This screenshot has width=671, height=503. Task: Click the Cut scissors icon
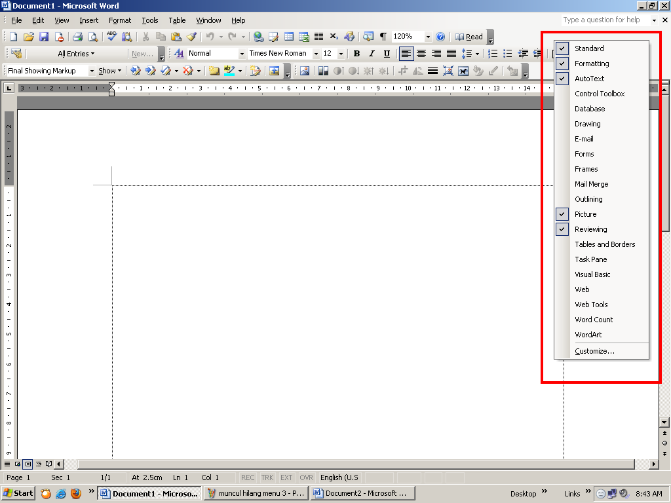145,37
